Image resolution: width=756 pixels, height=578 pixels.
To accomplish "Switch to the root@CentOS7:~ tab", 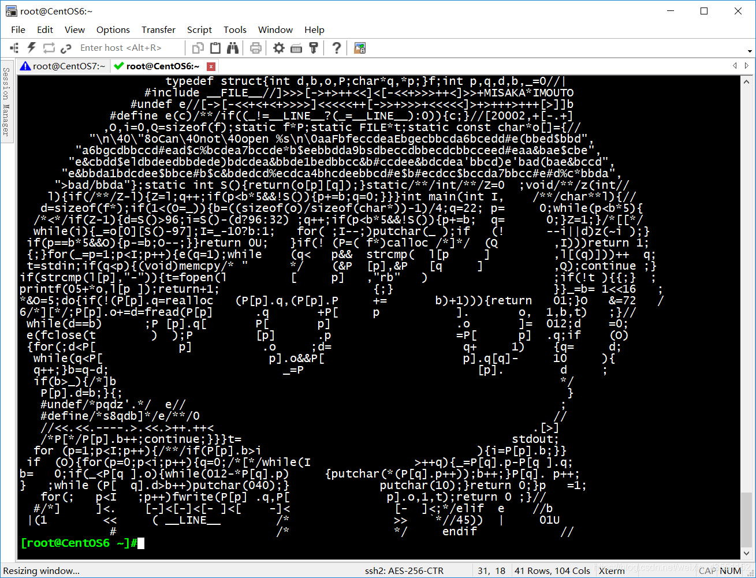I will (63, 66).
